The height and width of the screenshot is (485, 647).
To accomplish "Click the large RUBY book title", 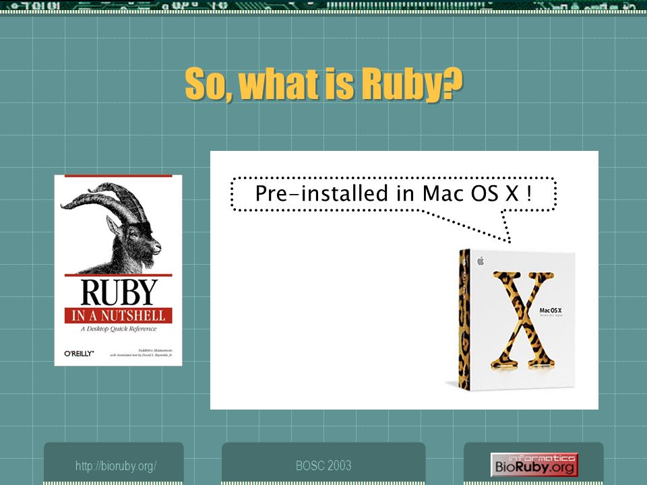I will tap(119, 292).
